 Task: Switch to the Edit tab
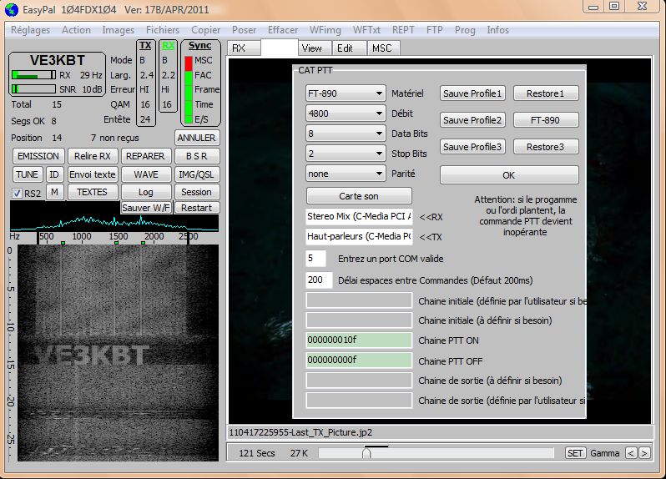349,48
